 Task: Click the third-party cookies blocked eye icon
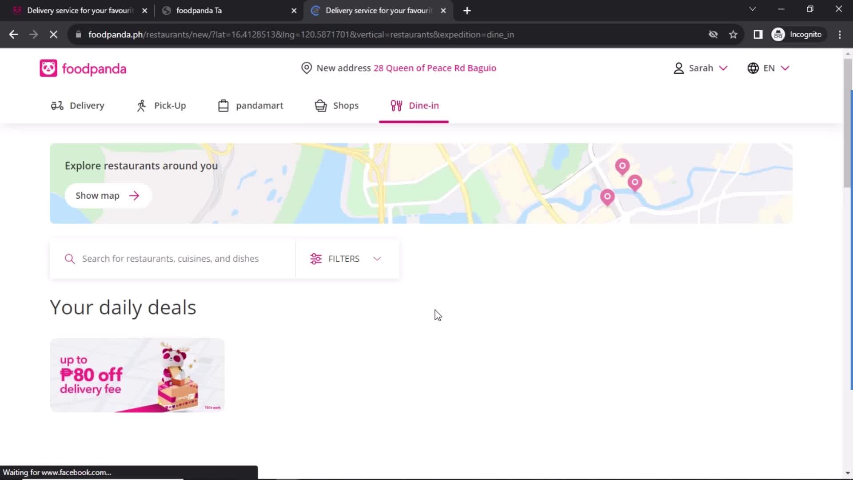[713, 35]
